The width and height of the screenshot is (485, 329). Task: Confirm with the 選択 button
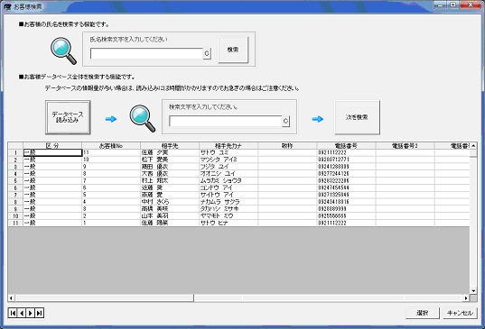pos(423,313)
